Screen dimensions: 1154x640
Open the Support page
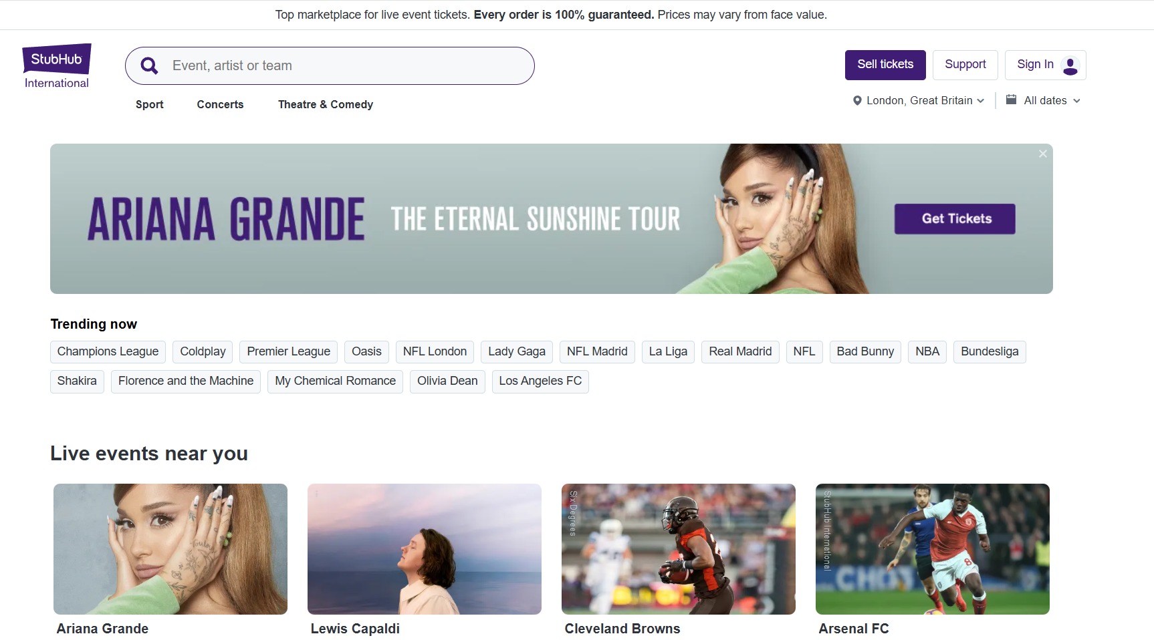965,65
